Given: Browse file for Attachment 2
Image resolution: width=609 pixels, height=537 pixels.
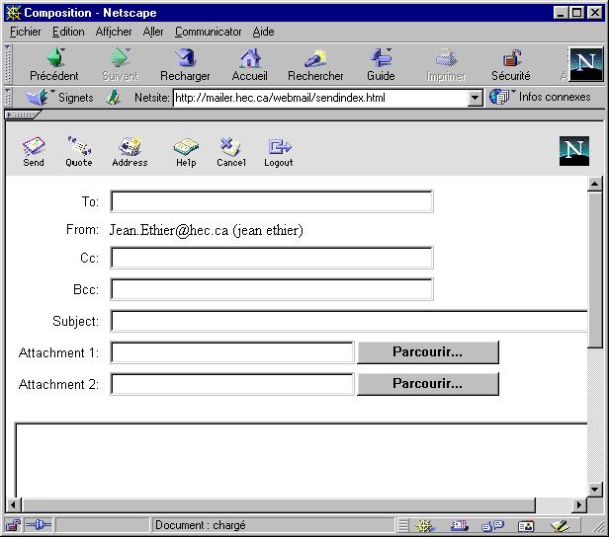Looking at the screenshot, I should pyautogui.click(x=428, y=384).
